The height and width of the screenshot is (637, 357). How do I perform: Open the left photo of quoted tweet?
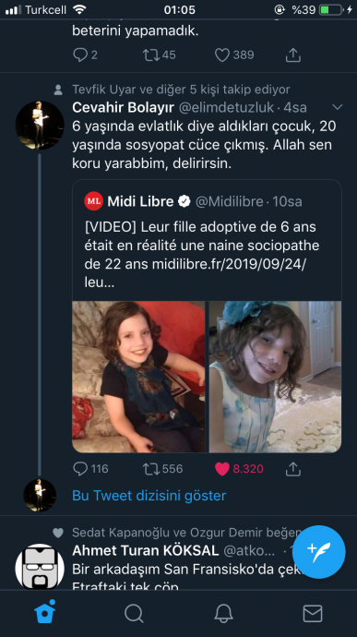(139, 377)
